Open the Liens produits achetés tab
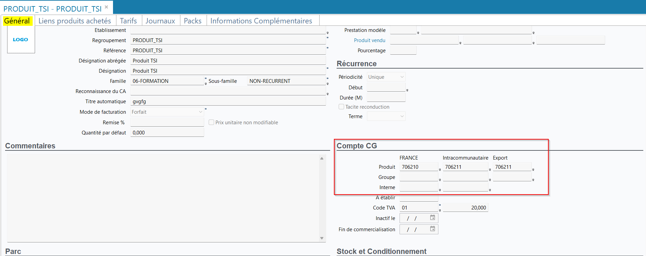Image resolution: width=646 pixels, height=256 pixels. [x=75, y=21]
